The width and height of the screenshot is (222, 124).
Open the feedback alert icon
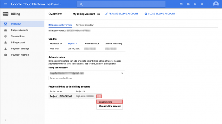(188, 4)
